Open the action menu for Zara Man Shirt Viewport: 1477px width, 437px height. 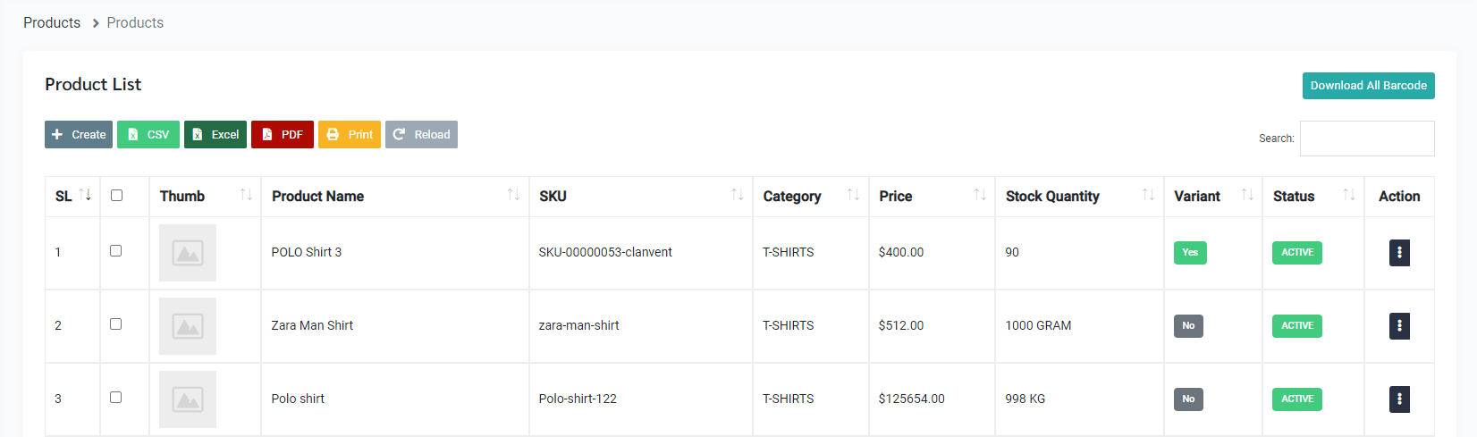1399,326
